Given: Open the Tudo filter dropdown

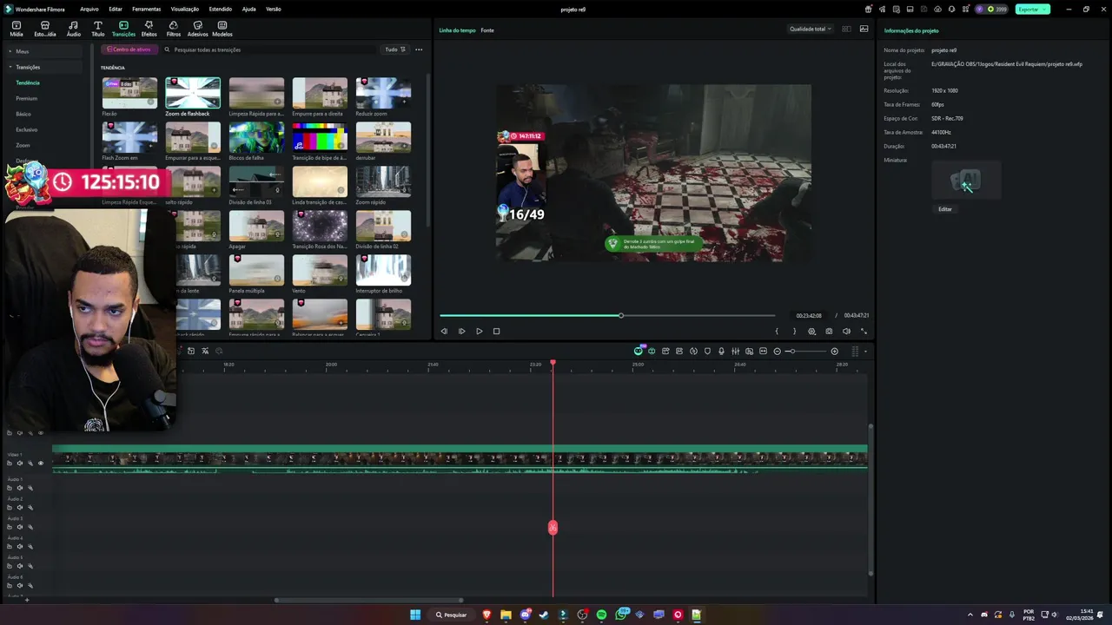Looking at the screenshot, I should [x=395, y=49].
